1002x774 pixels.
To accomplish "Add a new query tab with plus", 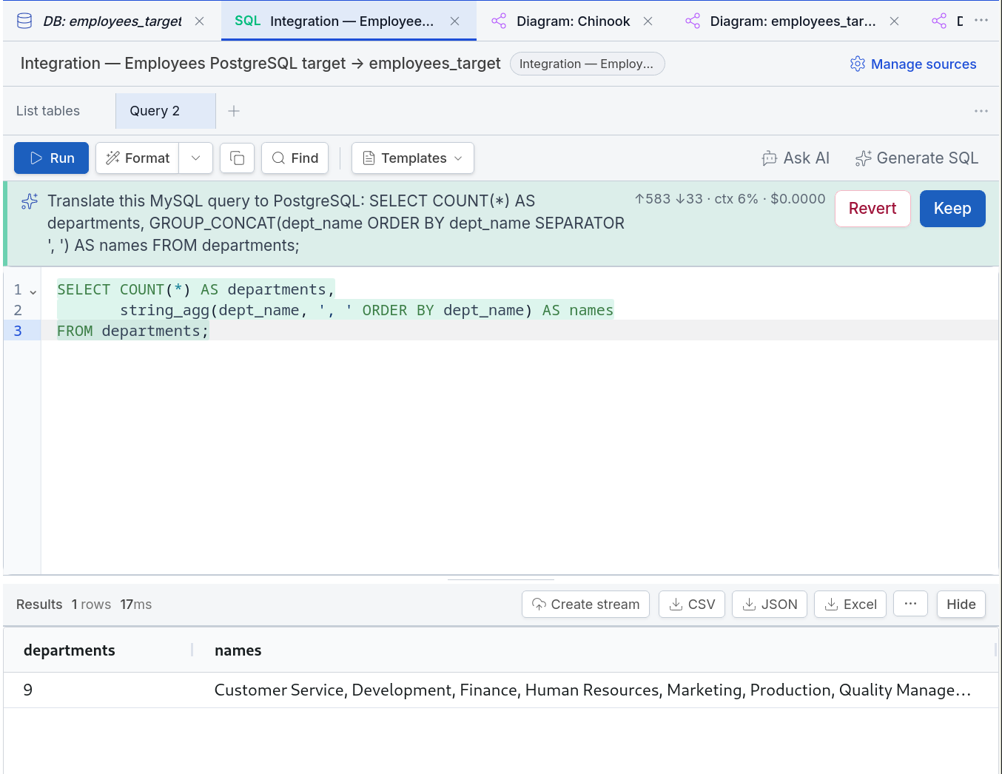I will point(234,111).
